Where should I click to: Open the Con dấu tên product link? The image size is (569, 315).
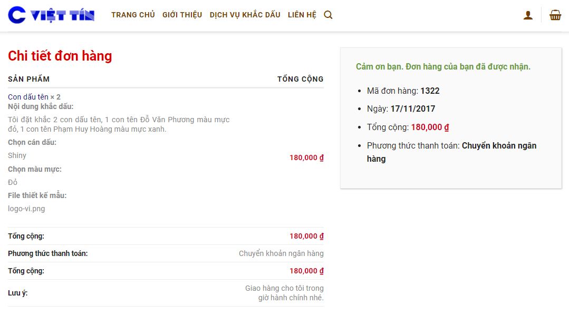[x=28, y=97]
